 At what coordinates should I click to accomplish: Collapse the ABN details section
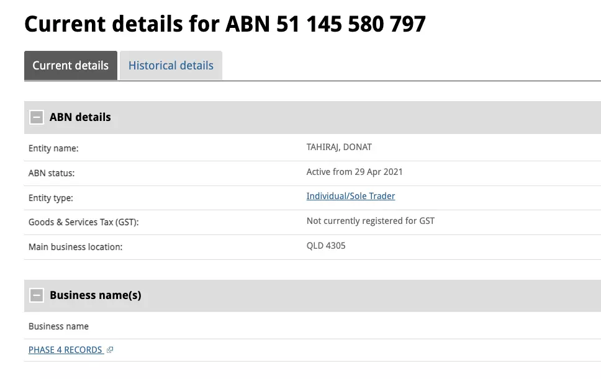click(37, 117)
